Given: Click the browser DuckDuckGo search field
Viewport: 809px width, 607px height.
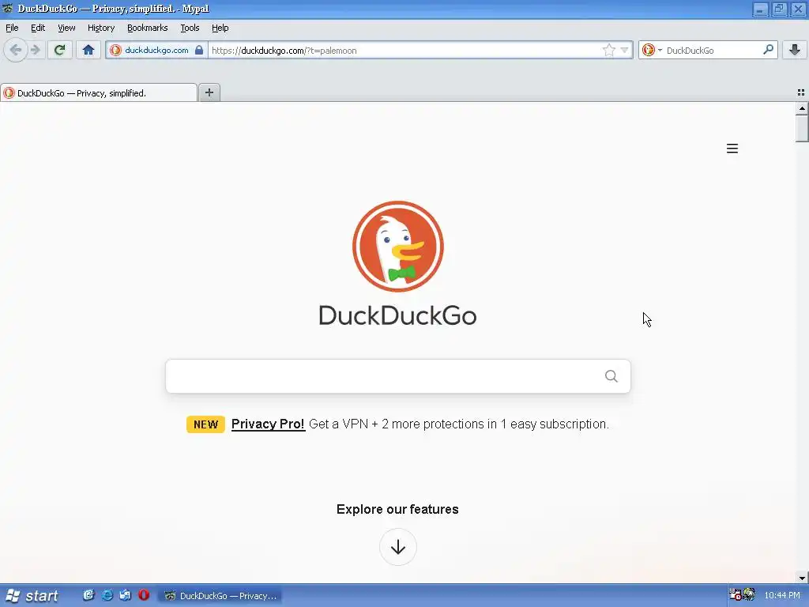Looking at the screenshot, I should [712, 50].
